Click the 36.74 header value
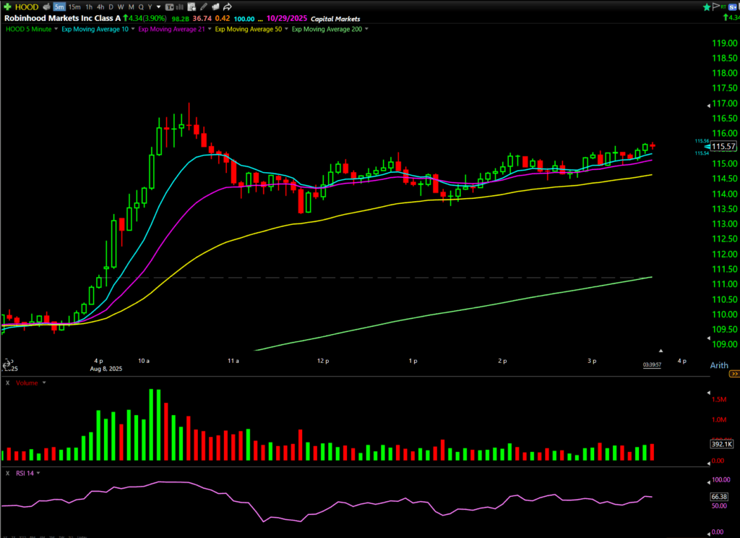The width and height of the screenshot is (740, 538). pyautogui.click(x=202, y=18)
